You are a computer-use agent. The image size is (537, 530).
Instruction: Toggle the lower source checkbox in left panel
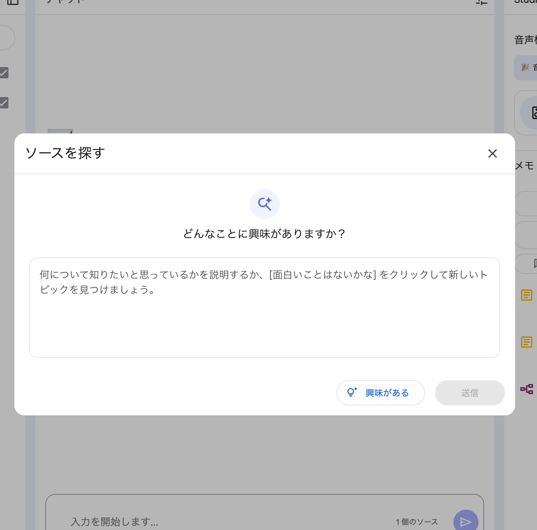pos(4,103)
